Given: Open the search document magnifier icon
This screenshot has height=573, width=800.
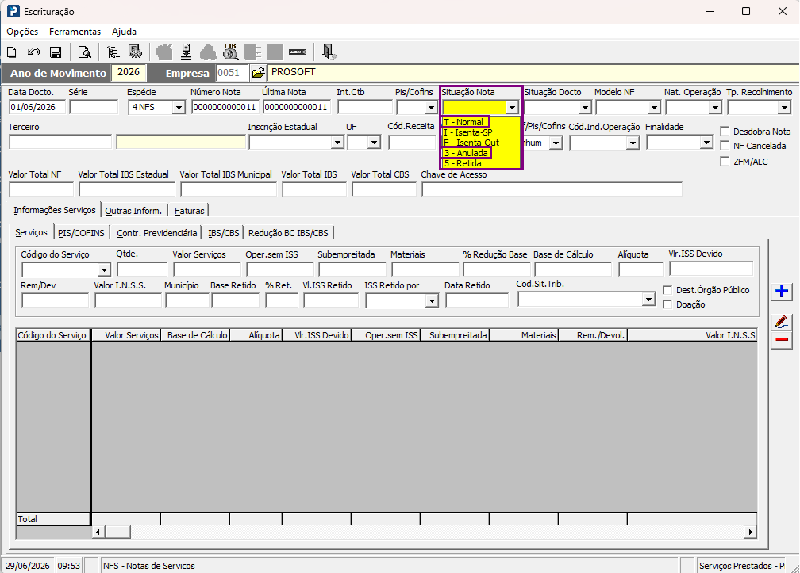Looking at the screenshot, I should point(84,52).
